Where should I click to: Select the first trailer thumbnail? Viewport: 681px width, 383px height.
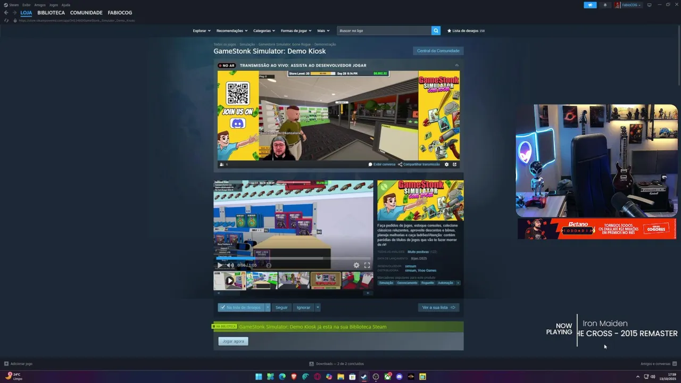click(x=229, y=280)
